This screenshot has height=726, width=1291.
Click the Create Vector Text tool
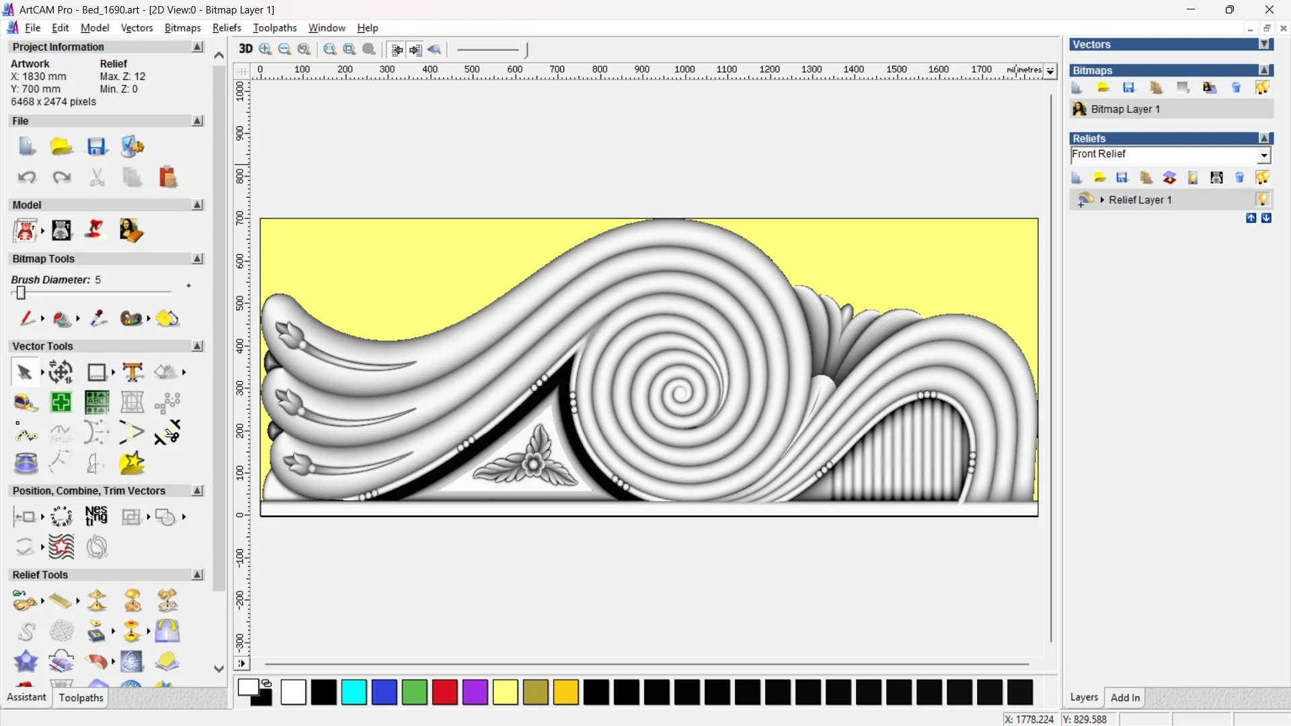tap(132, 372)
